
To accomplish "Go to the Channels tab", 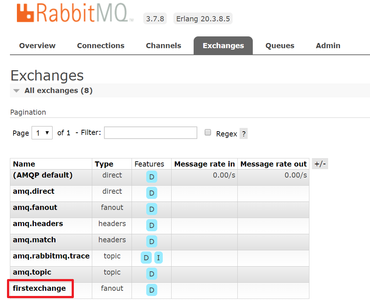I will point(164,46).
